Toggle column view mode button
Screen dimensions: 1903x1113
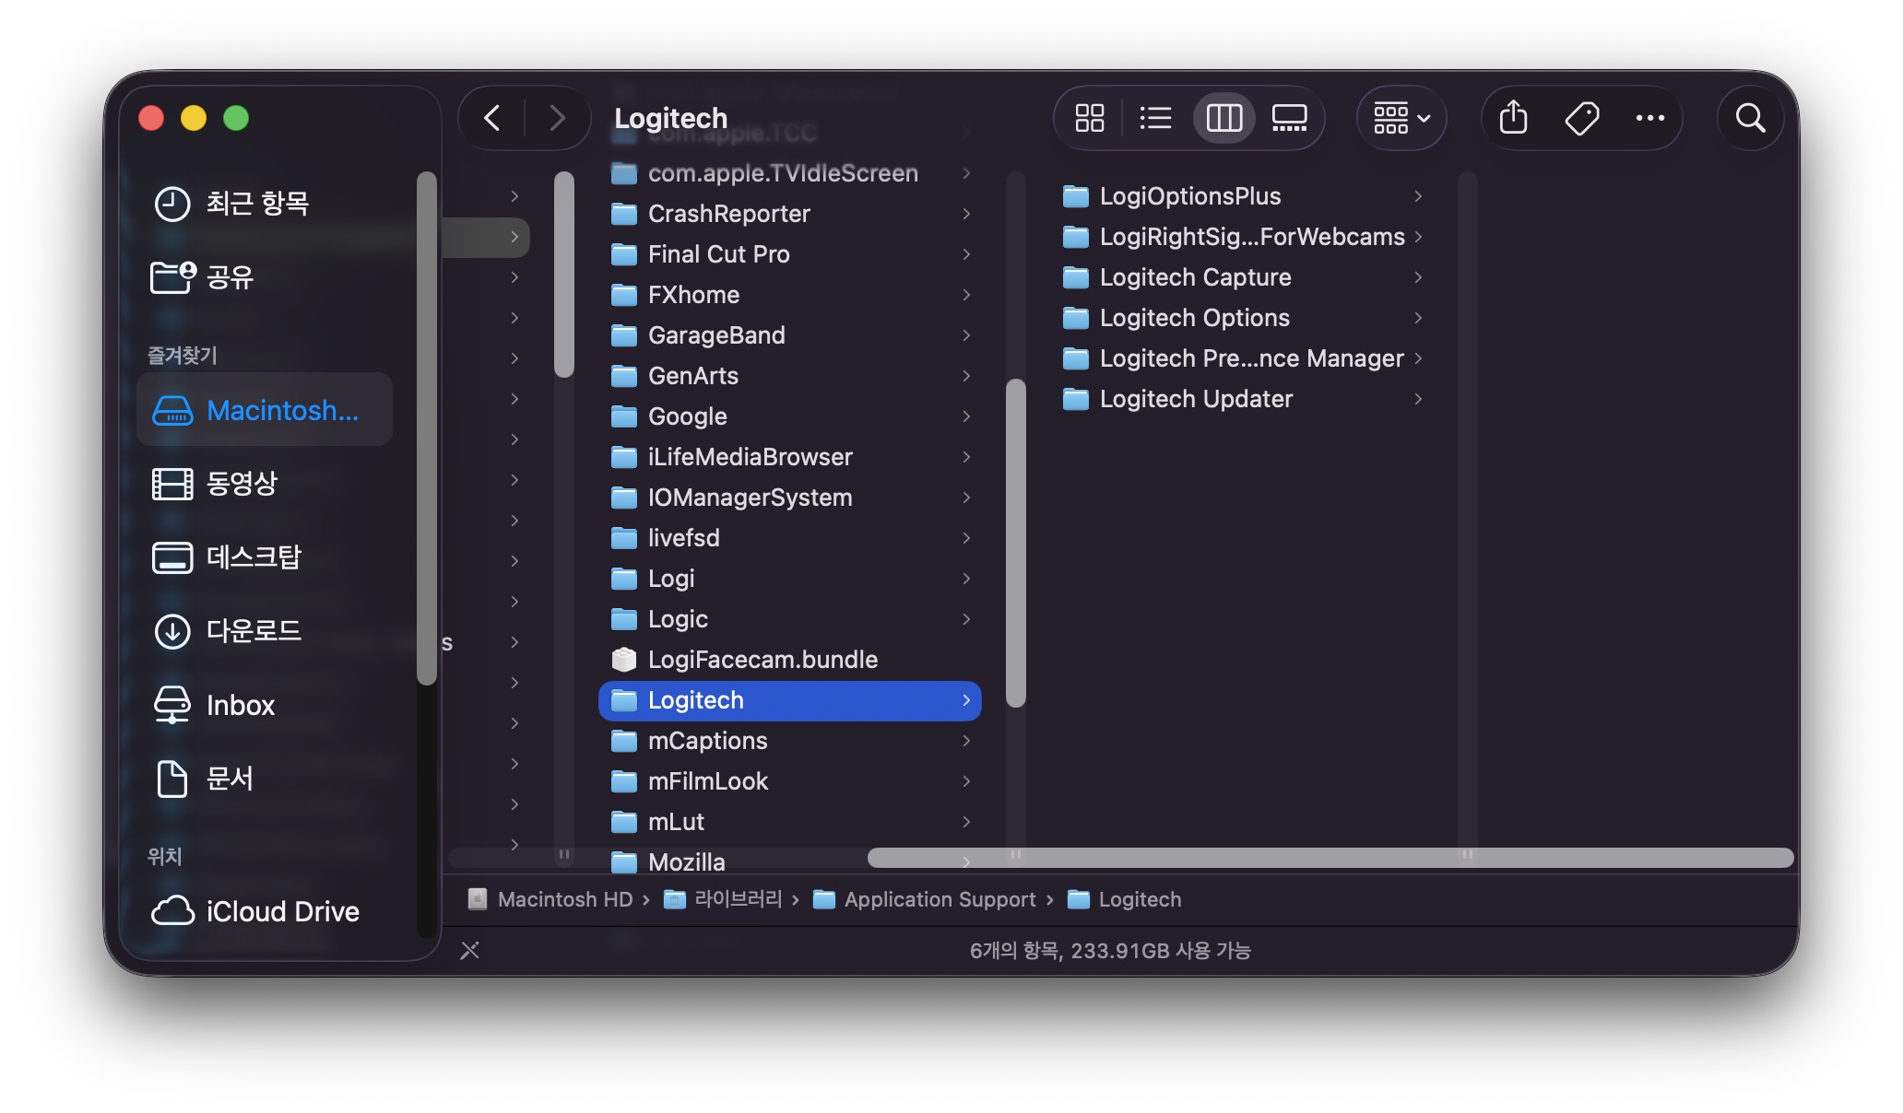(1223, 118)
